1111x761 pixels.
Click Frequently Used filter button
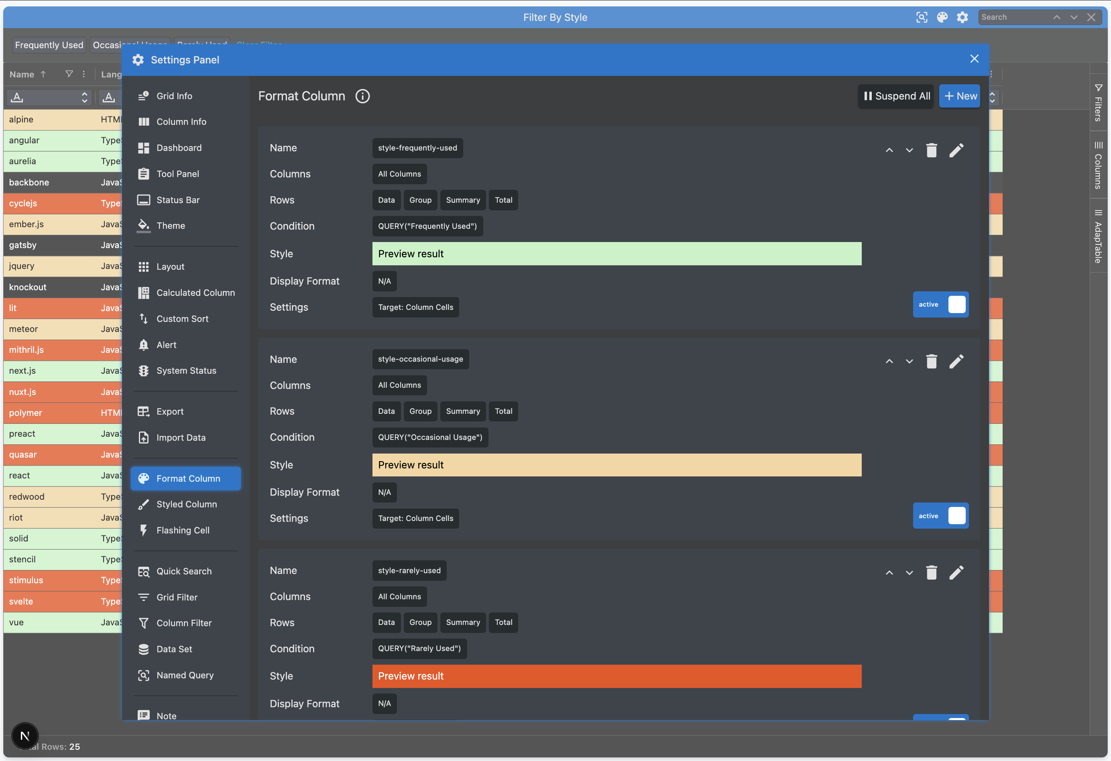(x=49, y=45)
